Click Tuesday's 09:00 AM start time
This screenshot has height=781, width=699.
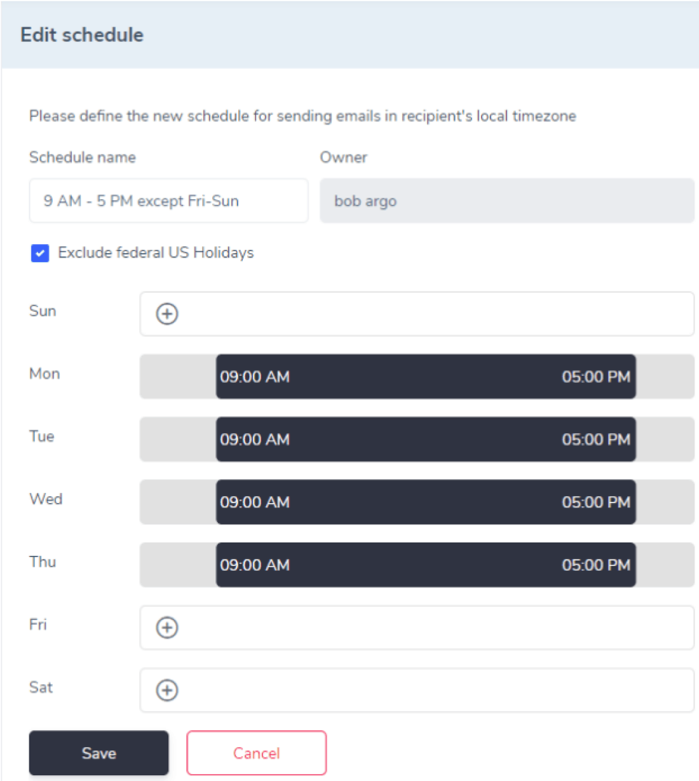pyautogui.click(x=255, y=439)
